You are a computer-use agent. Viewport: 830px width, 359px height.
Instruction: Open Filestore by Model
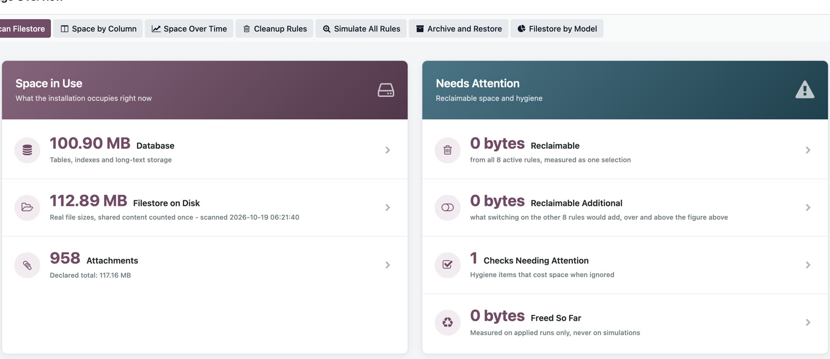click(x=557, y=29)
